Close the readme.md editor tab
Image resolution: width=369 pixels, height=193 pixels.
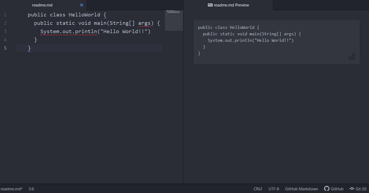[82, 5]
